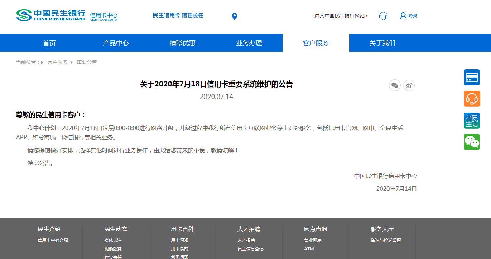Click footer heading 网点查询
This screenshot has width=491, height=259.
point(316,229)
